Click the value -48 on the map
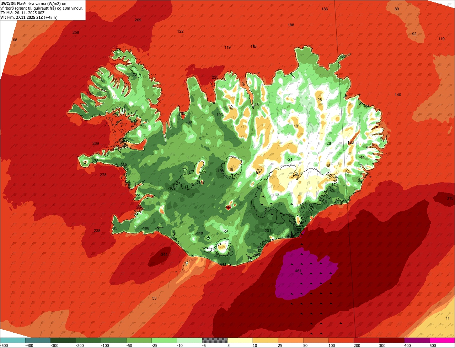455x348 pixels. 256,105
